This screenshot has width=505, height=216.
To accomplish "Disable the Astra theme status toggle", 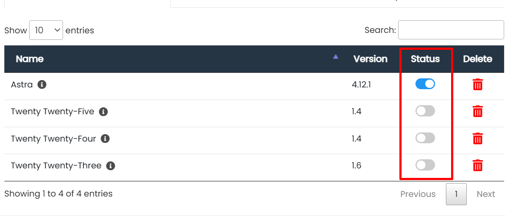I will [x=425, y=84].
